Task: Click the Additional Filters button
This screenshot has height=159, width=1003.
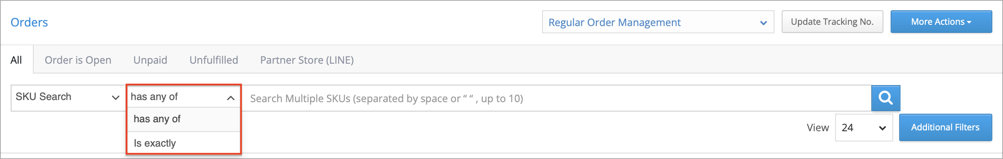Action: (x=945, y=127)
